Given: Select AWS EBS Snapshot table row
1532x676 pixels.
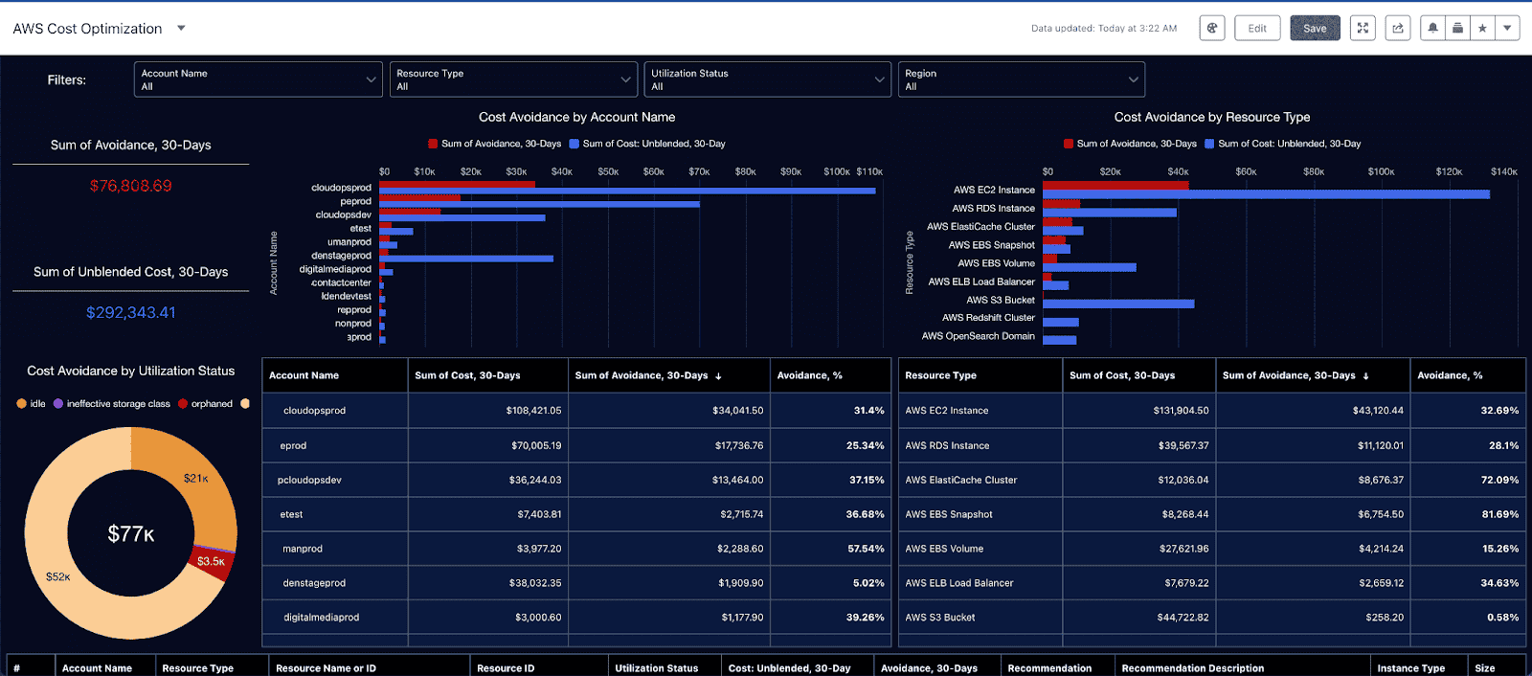Looking at the screenshot, I should (x=1212, y=514).
